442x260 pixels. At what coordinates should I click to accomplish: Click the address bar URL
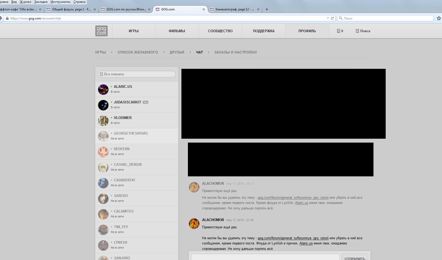tap(36, 18)
